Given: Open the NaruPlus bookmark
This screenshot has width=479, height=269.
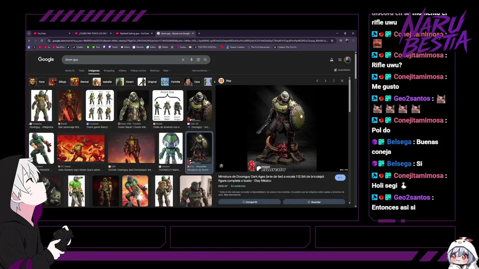Looking at the screenshot, I should 59,47.
